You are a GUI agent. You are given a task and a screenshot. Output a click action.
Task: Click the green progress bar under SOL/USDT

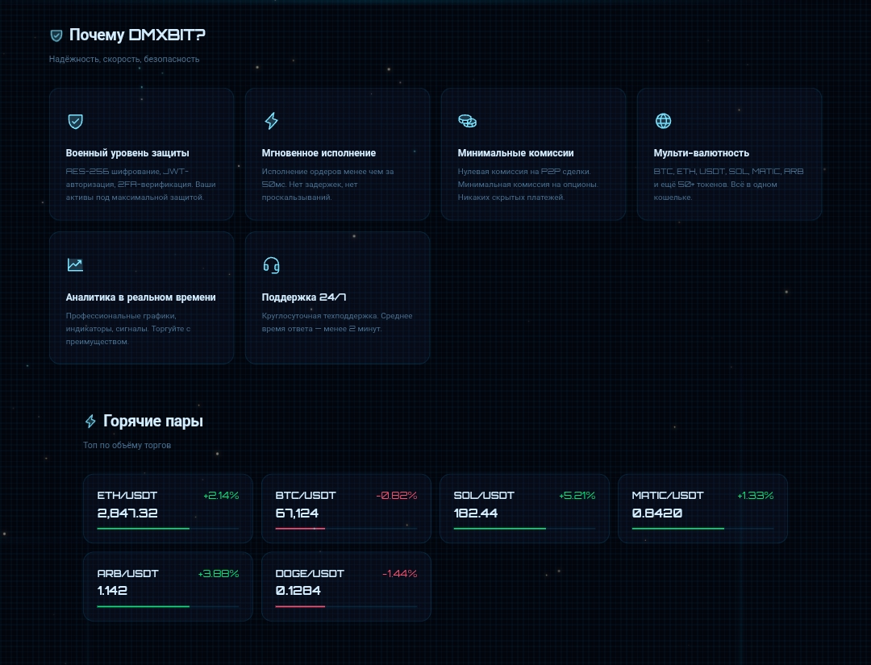point(500,529)
